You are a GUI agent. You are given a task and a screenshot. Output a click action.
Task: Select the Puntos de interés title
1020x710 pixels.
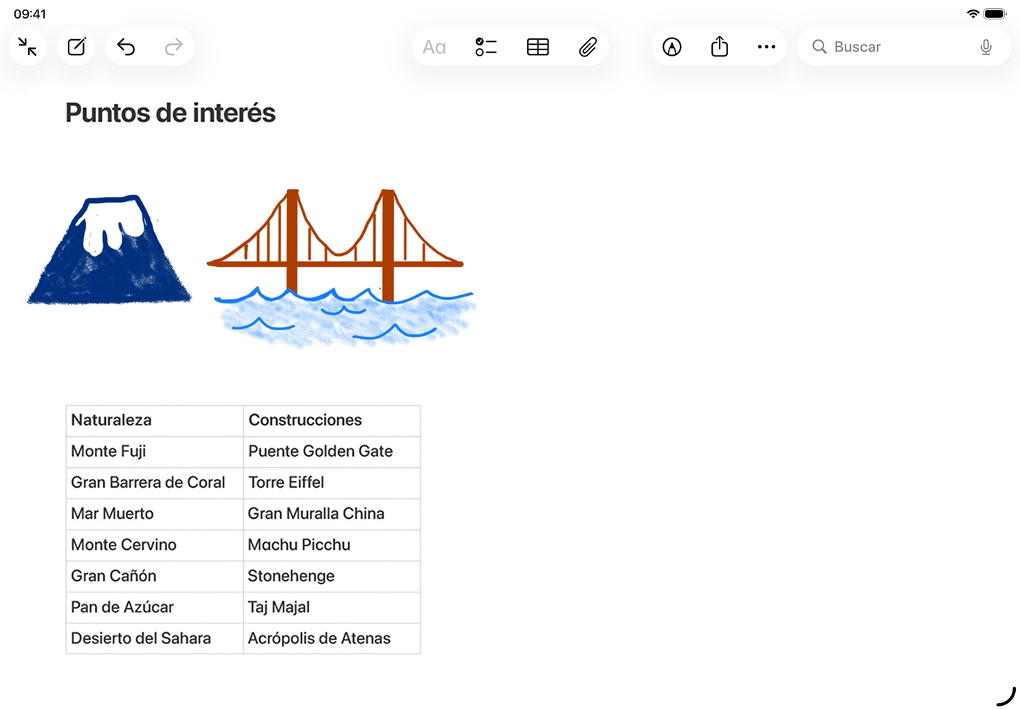pos(170,113)
